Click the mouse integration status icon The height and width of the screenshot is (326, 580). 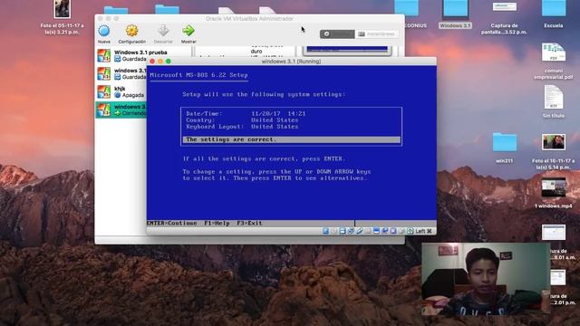[401, 231]
